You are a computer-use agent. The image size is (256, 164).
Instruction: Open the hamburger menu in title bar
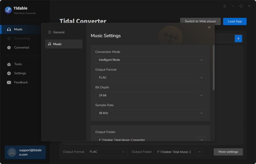point(225,6)
